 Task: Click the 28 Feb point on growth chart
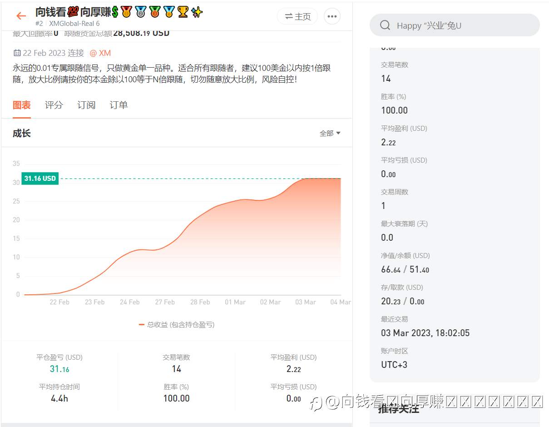(x=200, y=215)
